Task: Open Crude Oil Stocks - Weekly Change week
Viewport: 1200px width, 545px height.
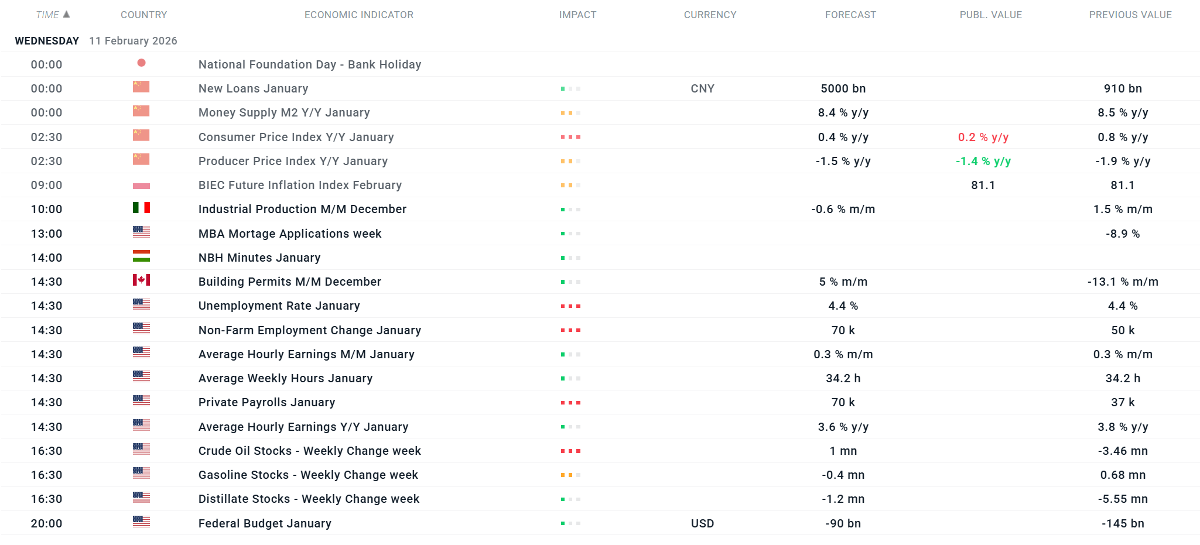Action: (x=309, y=451)
